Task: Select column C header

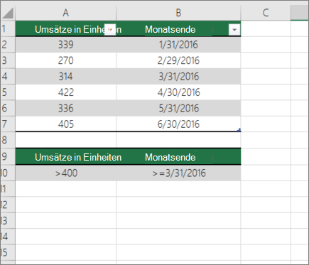Action: [x=266, y=13]
